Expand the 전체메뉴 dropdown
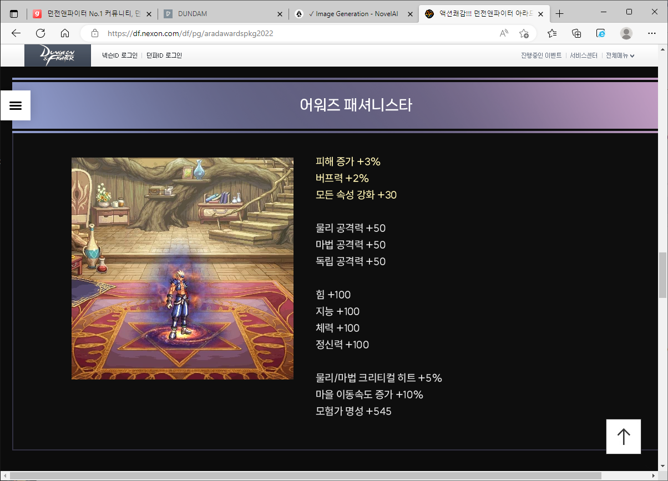 620,55
